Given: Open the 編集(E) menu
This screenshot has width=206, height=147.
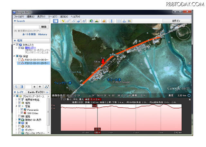Looking at the screenshot, I should tap(31, 17).
